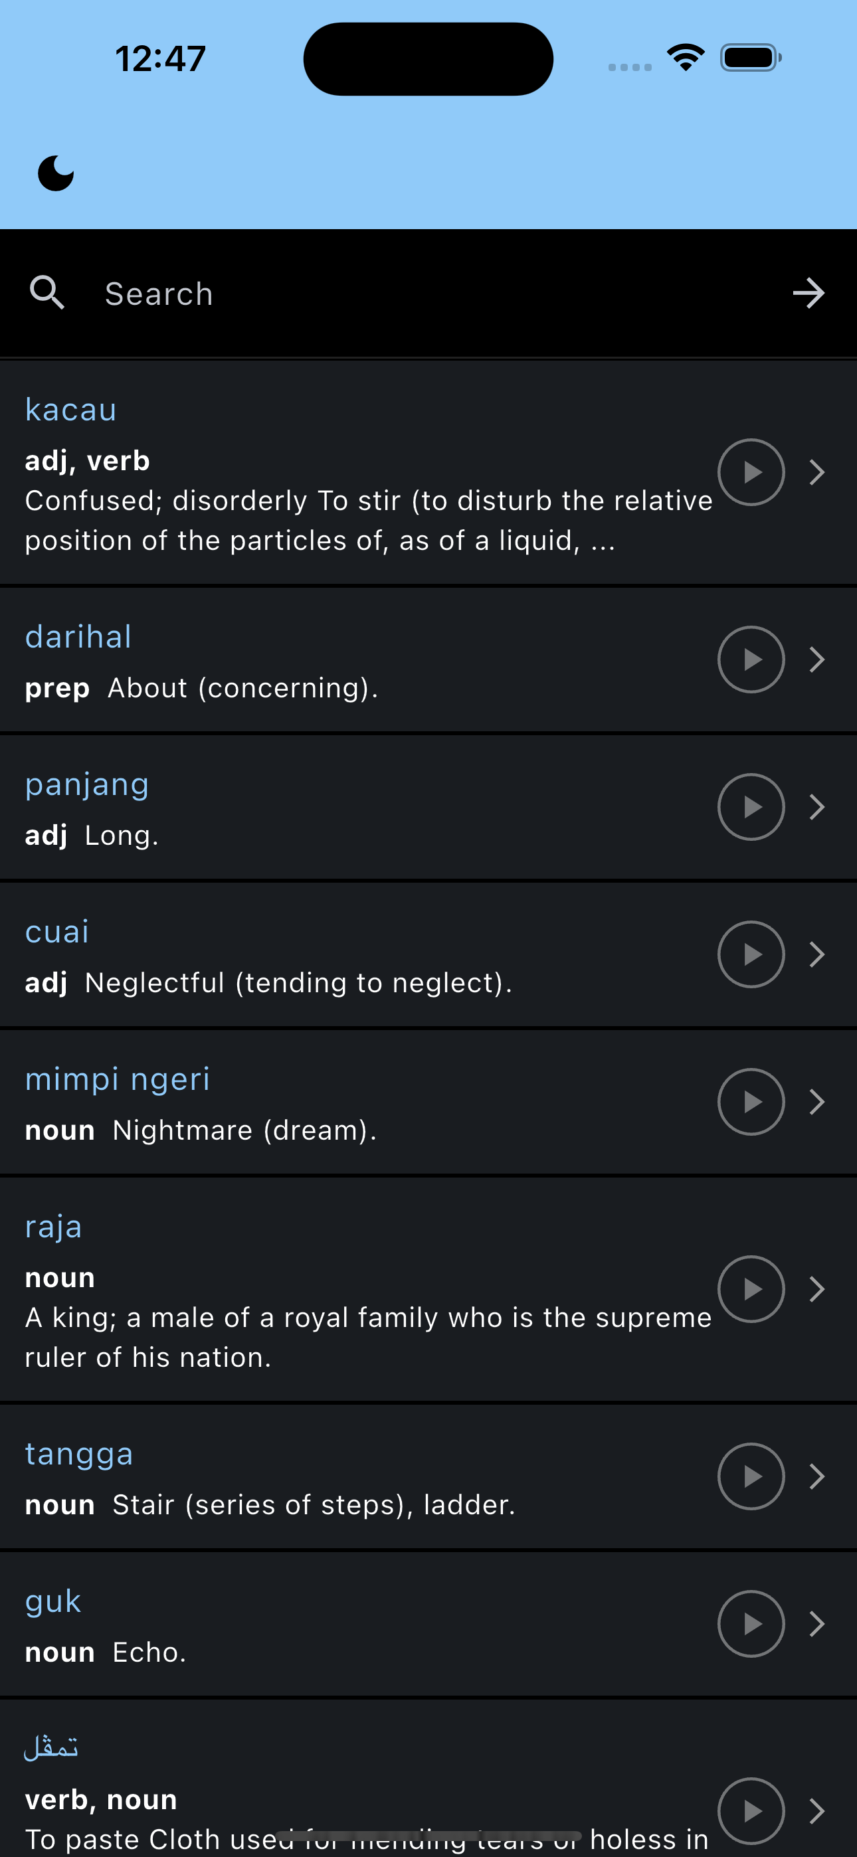Submit search with the arrow icon
This screenshot has height=1857, width=857.
coord(809,293)
